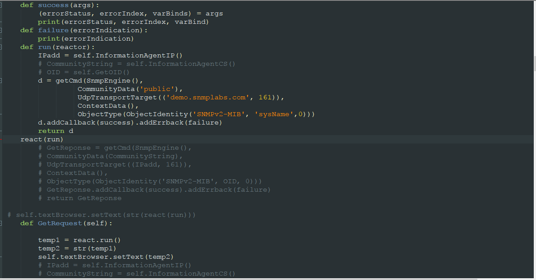Click 'd.addCallback(success)' line

(130, 122)
